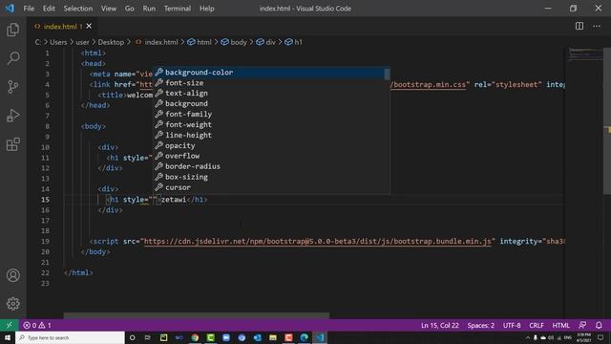Viewport: 611px width, 344px height.
Task: Change file encoding UTF-8
Action: 512,325
